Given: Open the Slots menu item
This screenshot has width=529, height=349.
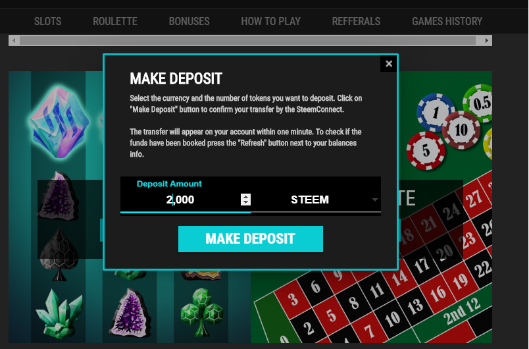Looking at the screenshot, I should point(47,21).
